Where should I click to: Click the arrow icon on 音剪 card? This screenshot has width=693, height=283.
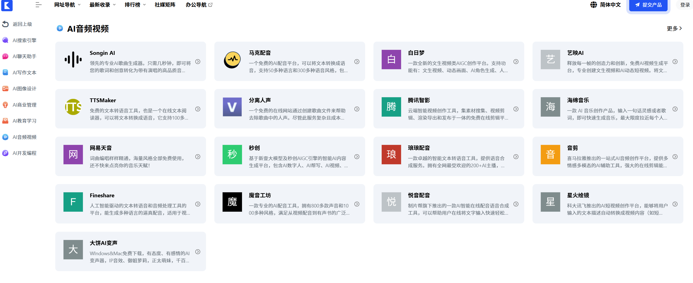coord(675,157)
